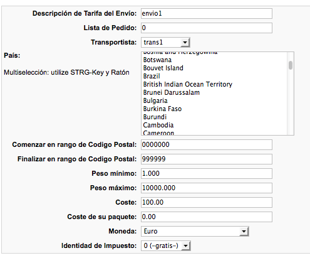Focus the Coste de su paquete field
The image size is (310, 258).
tap(207, 217)
